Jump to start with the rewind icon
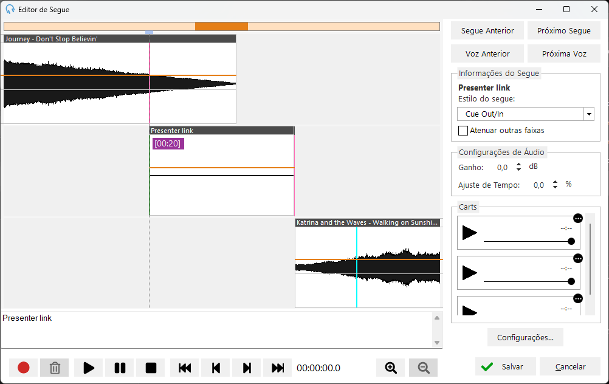The image size is (609, 384). click(185, 368)
